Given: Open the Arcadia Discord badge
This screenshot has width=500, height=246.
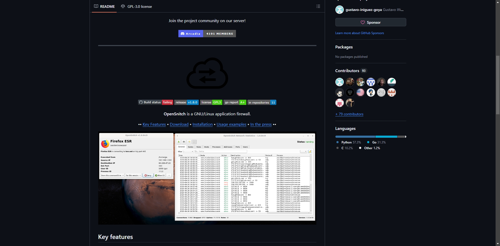Looking at the screenshot, I should [x=207, y=34].
